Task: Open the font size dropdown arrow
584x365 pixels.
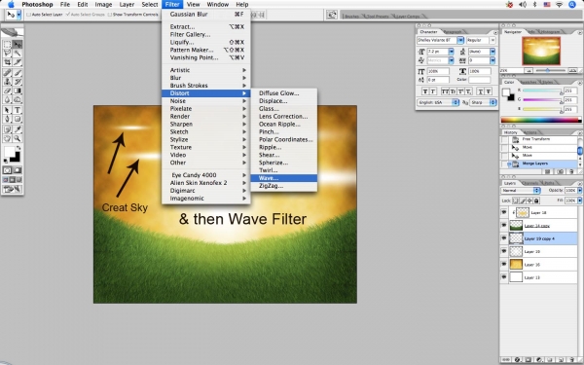Action: 451,52
